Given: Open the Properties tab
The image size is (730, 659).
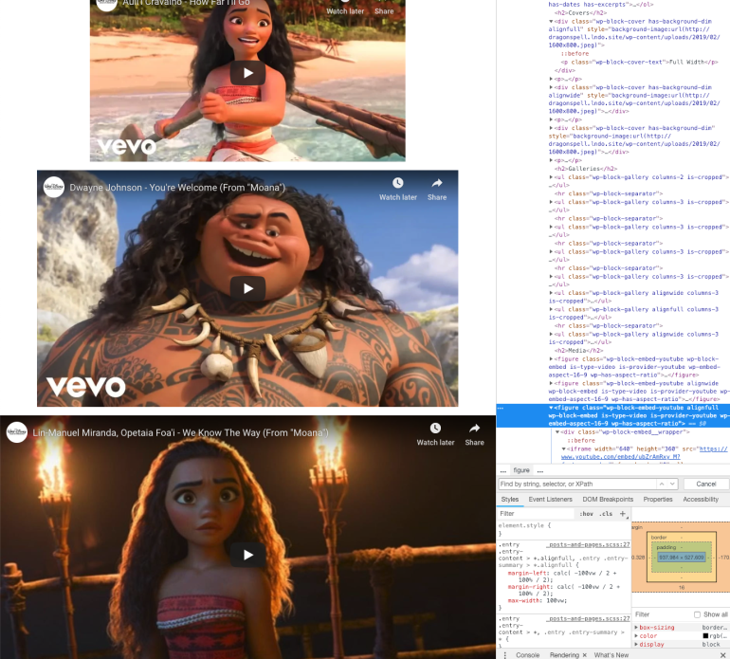Looking at the screenshot, I should click(658, 499).
